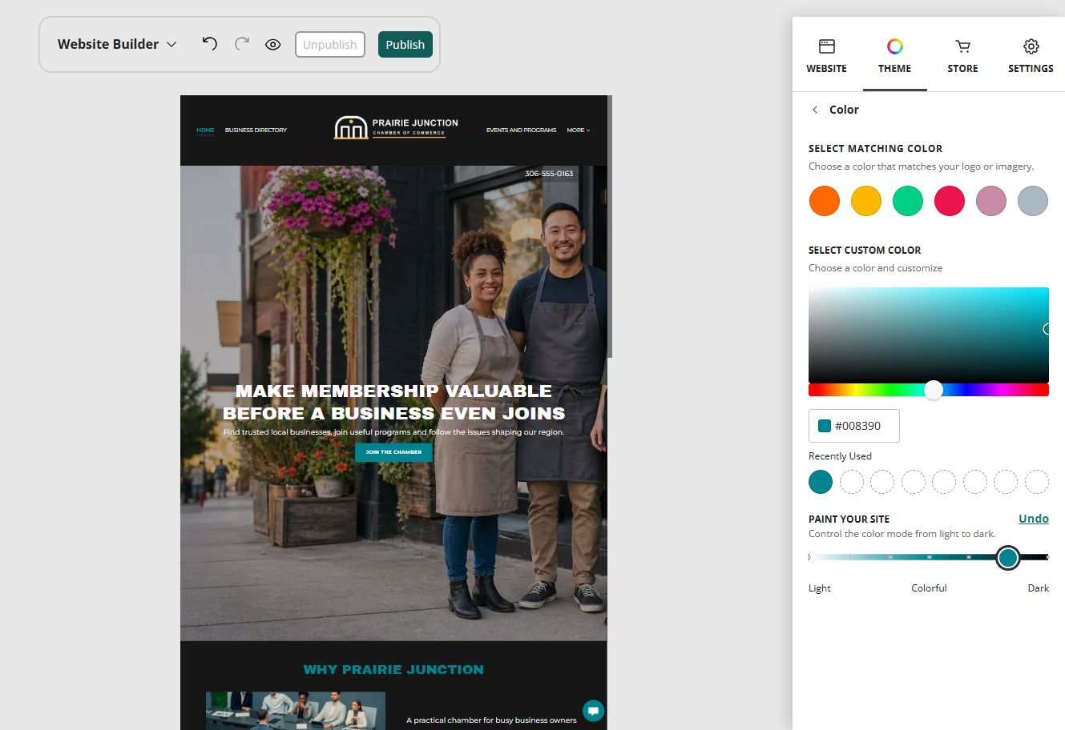This screenshot has width=1065, height=730.
Task: Click the phone number 306-555-0163
Action: pos(549,174)
